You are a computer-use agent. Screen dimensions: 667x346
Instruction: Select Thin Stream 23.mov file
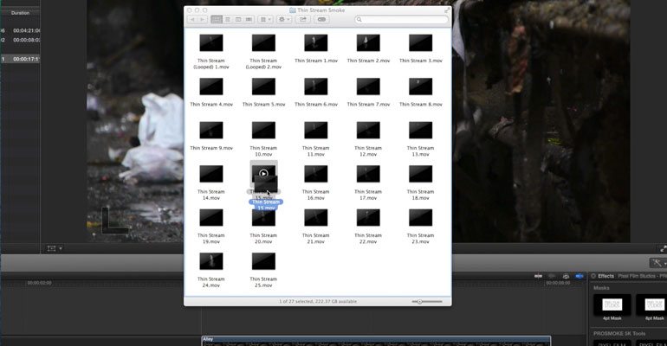click(x=420, y=227)
